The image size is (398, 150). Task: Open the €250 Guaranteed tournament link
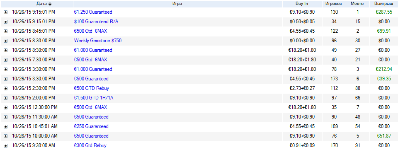click(91, 126)
